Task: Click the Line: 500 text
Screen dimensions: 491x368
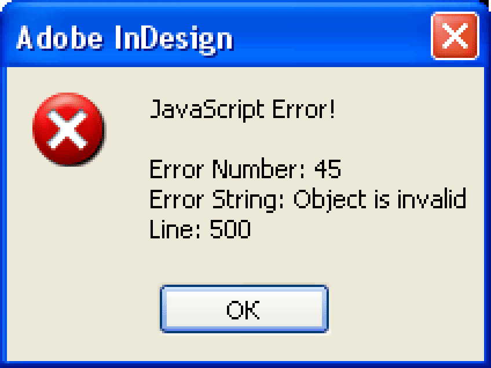Action: [200, 229]
